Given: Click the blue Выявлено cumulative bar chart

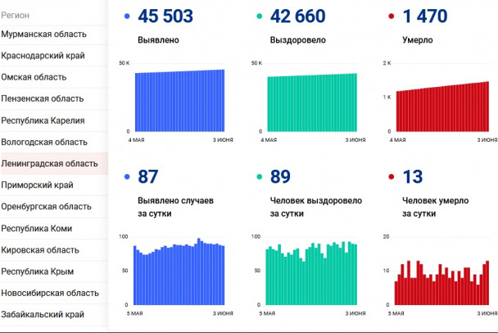Looking at the screenshot, I should point(179,100).
